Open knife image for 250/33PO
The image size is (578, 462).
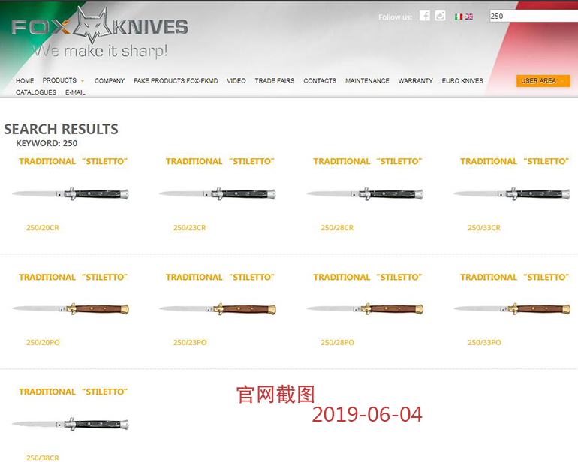coord(512,309)
